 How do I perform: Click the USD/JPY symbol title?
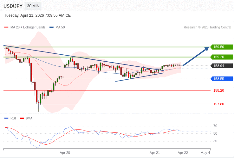coord(13,6)
